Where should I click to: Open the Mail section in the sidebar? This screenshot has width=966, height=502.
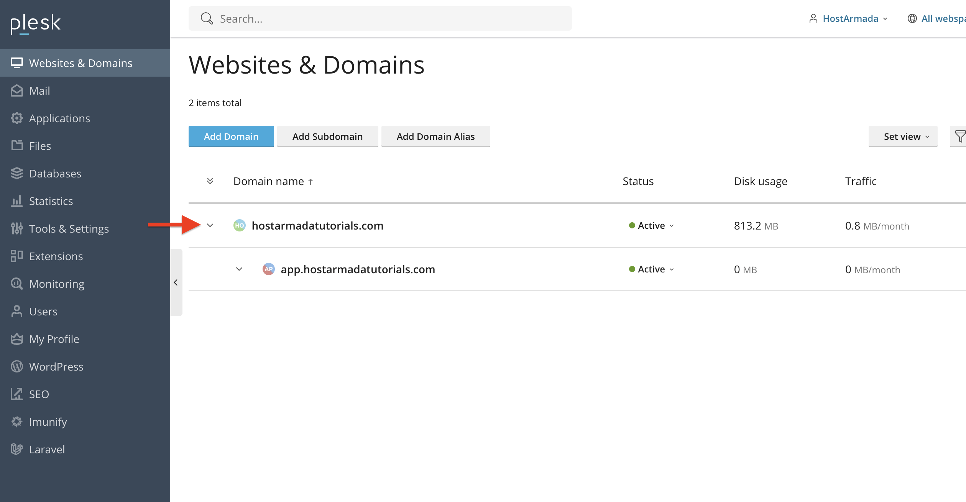pos(39,90)
